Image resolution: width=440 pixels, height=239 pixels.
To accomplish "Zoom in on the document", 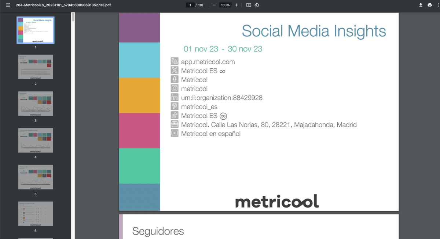I will click(236, 5).
